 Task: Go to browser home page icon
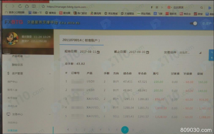(x=27, y=6)
